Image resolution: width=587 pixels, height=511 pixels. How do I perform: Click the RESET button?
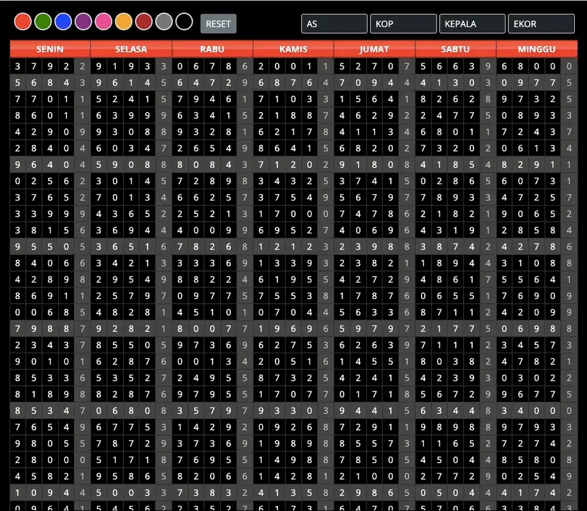pyautogui.click(x=218, y=24)
